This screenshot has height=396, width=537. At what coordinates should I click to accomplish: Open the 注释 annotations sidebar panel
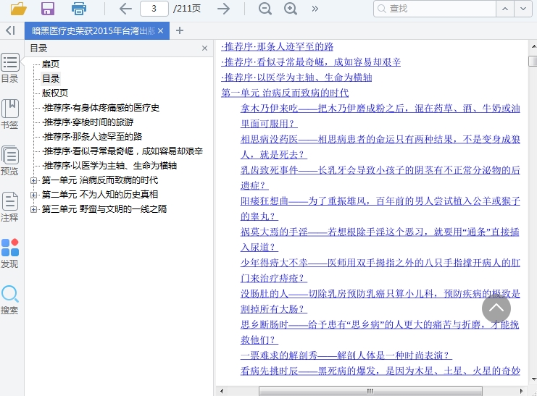(10, 206)
